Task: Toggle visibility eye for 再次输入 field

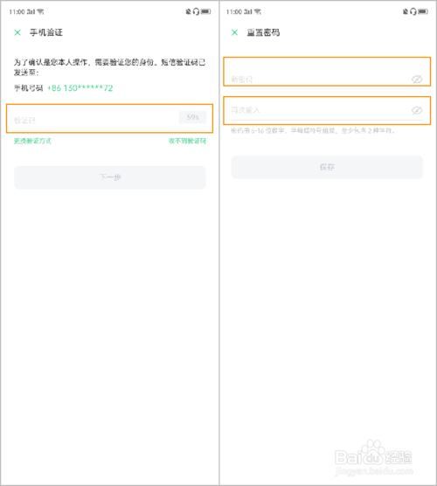Action: (x=417, y=110)
